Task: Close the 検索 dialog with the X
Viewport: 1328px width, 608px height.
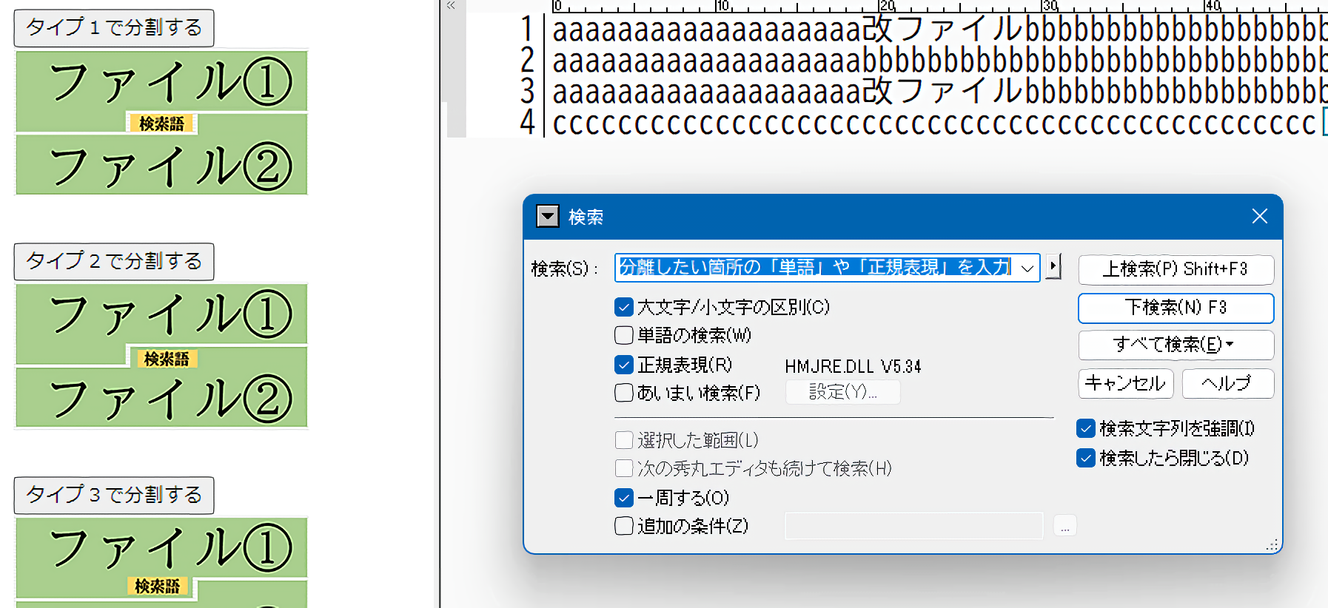Action: point(1259,216)
